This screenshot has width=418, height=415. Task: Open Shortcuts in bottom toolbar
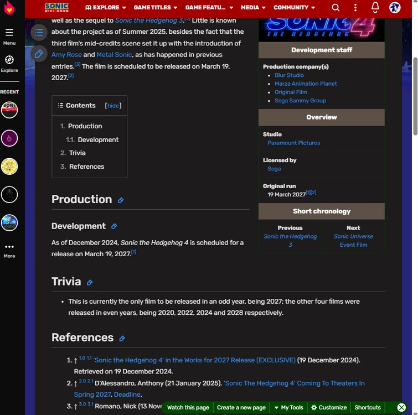pyautogui.click(x=368, y=407)
